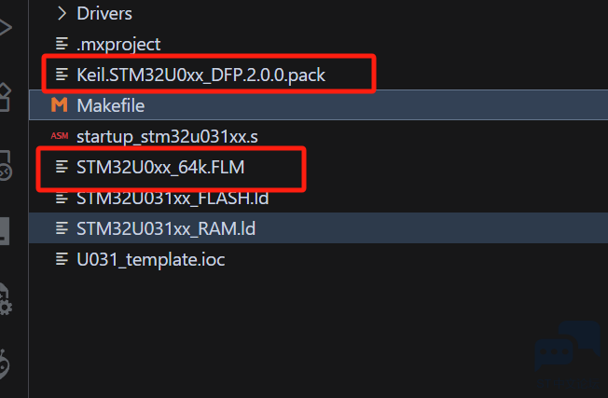Open Remote Explorer in activity bar
This screenshot has width=608, height=398.
pos(6,166)
